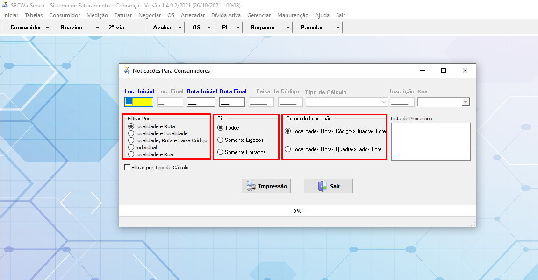Expand the Reaviso toolbar dropdown arrow

97,28
